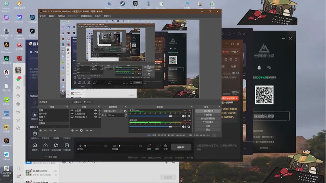Click 开始录制 button in OBS controls
Viewport: 326px width, 183px height.
click(208, 115)
